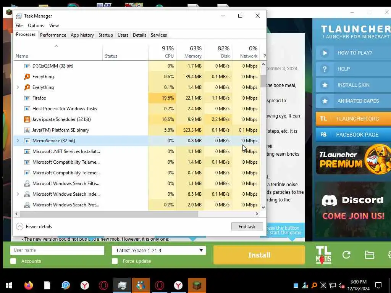Viewport: 391px width, 293px height.
Task: Switch to the Services tab
Action: (x=158, y=35)
